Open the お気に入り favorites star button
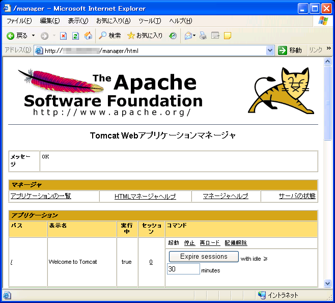The width and height of the screenshot is (335, 303). click(x=145, y=36)
